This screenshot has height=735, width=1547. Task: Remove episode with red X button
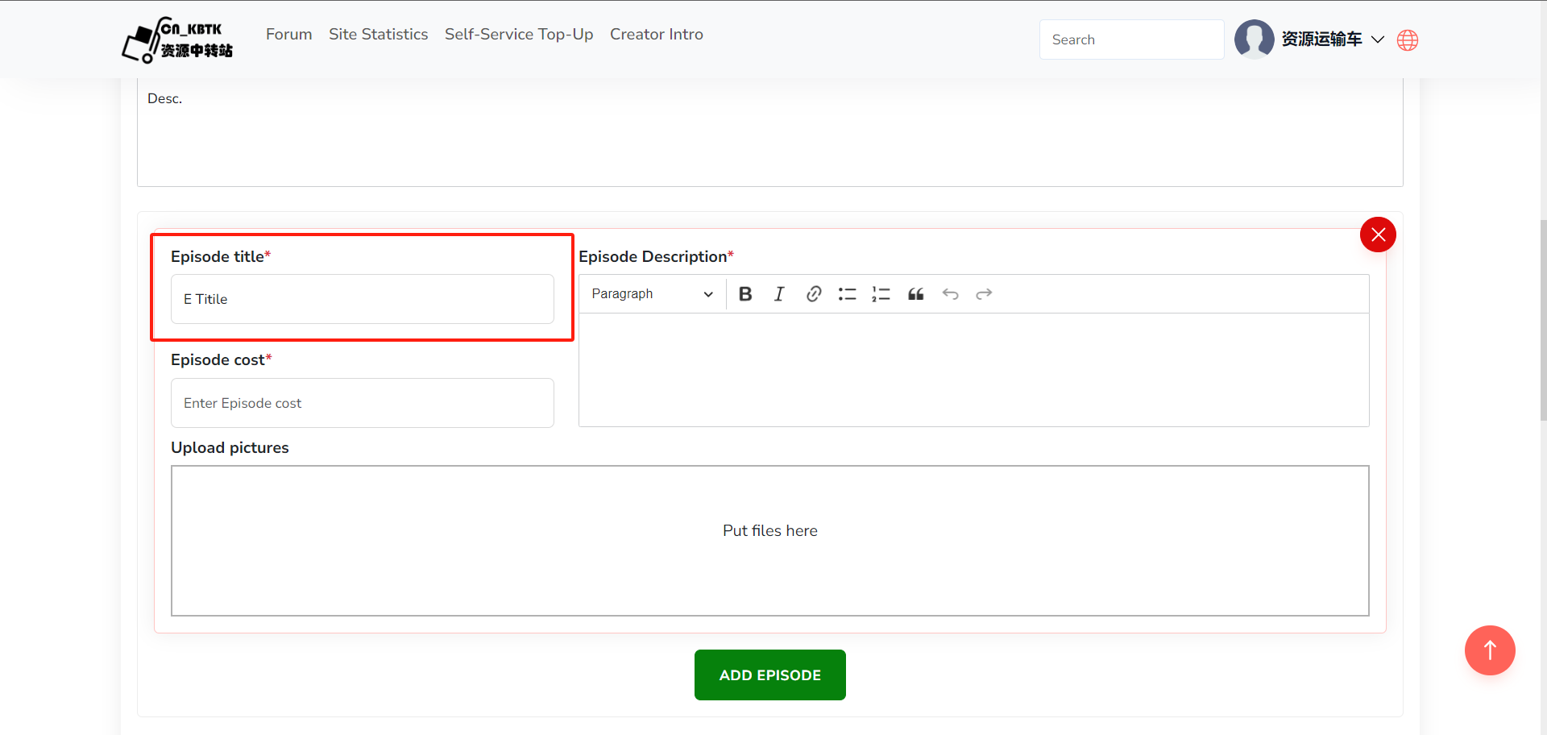(1378, 235)
